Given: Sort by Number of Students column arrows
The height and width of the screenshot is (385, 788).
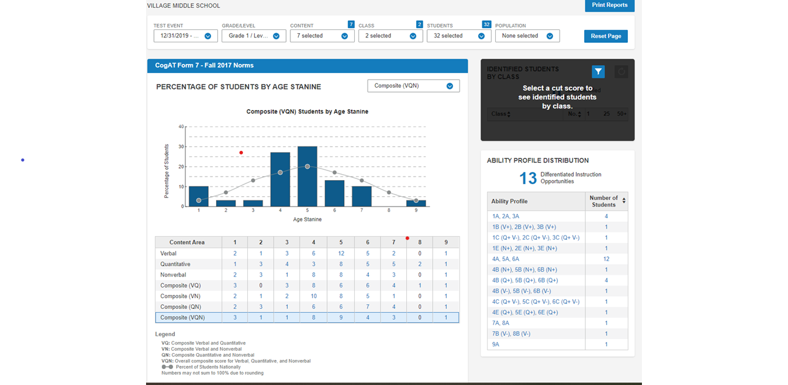Looking at the screenshot, I should tap(624, 201).
